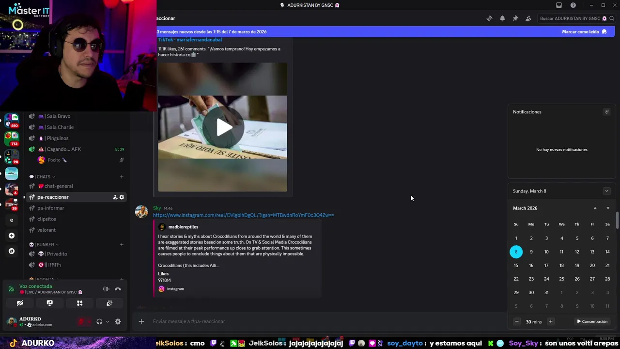The width and height of the screenshot is (620, 349).
Task: Open server folder with 98 badge
Action: pos(12,157)
